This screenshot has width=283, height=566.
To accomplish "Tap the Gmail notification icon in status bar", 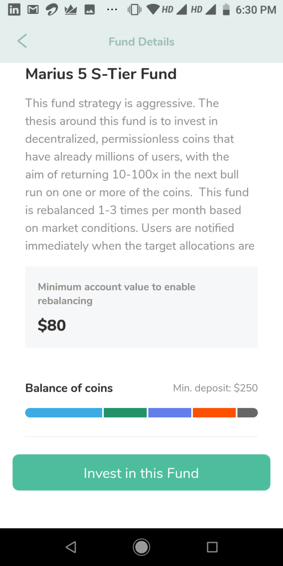I will pos(34,10).
